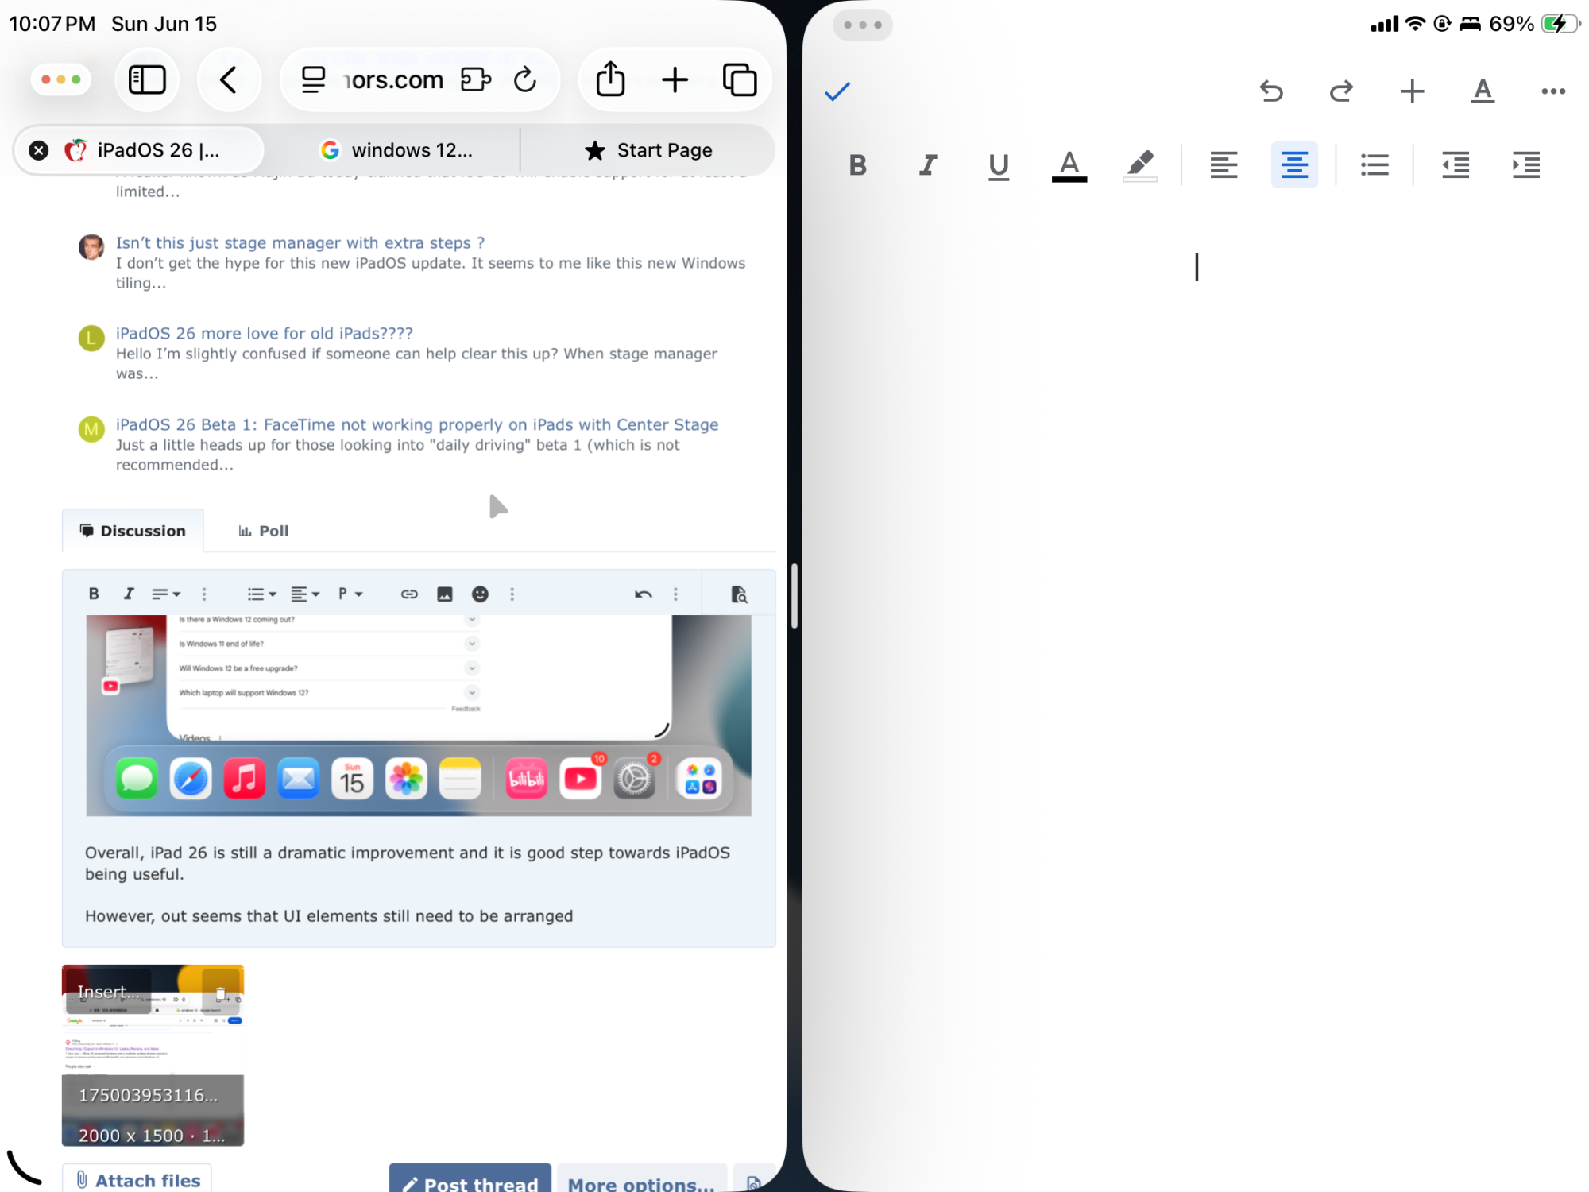Choose text color in document editor

point(1069,165)
